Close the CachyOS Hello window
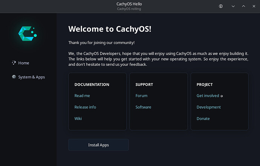 [x=254, y=6]
